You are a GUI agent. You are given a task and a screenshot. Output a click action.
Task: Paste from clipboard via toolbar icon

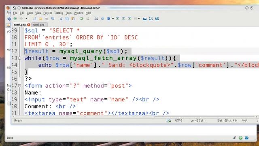click(73, 19)
